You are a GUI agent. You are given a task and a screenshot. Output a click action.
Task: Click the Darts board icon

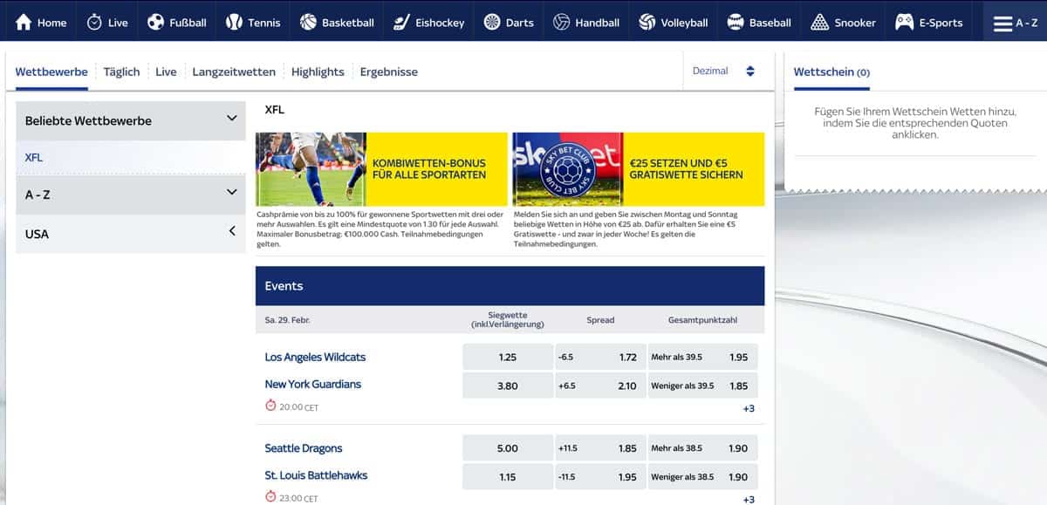tap(492, 23)
